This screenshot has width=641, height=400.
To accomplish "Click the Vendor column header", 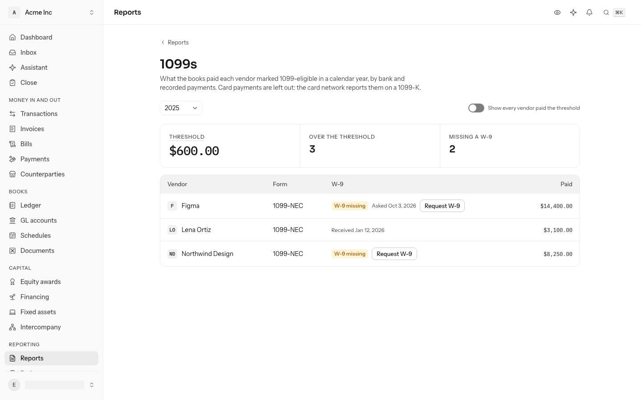I will (177, 184).
